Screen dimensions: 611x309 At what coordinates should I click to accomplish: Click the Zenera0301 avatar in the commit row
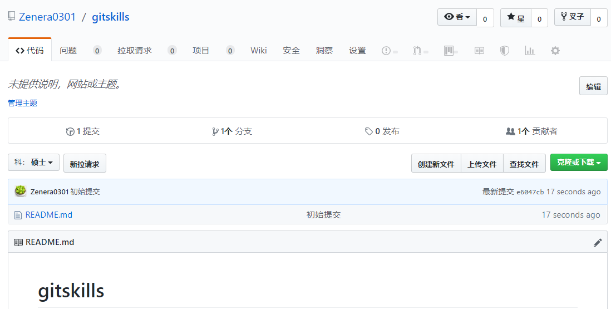(20, 192)
